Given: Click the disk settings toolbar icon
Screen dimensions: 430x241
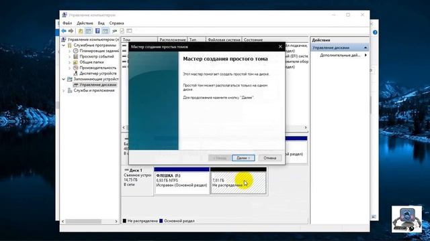Looking at the screenshot, I should (x=115, y=31).
